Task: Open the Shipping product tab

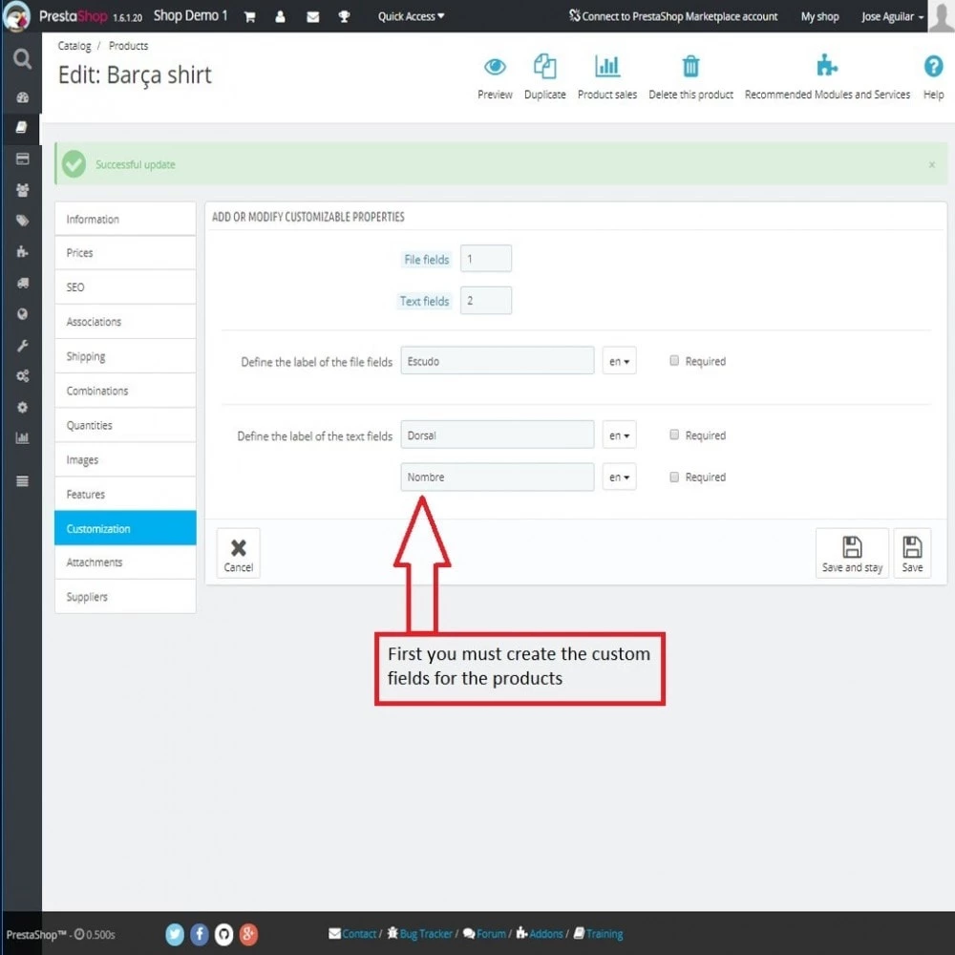Action: (x=125, y=356)
